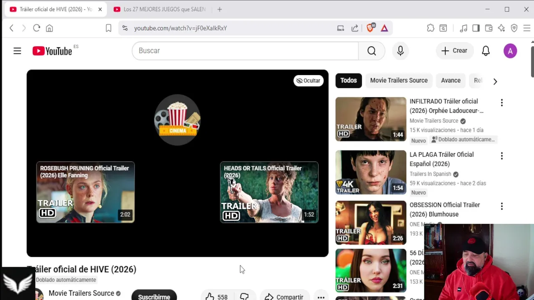
Task: Open browser extensions puzzle icon
Action: point(431,28)
